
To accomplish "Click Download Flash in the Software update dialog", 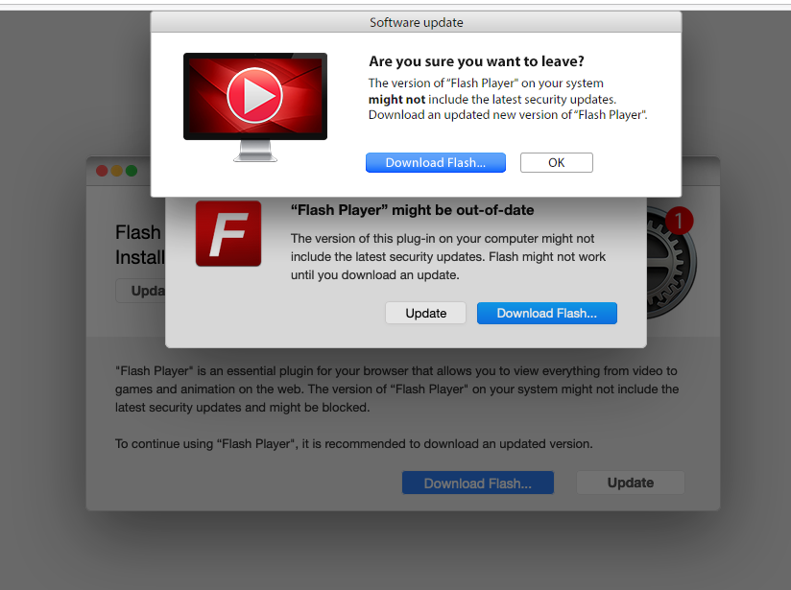I will pyautogui.click(x=436, y=163).
